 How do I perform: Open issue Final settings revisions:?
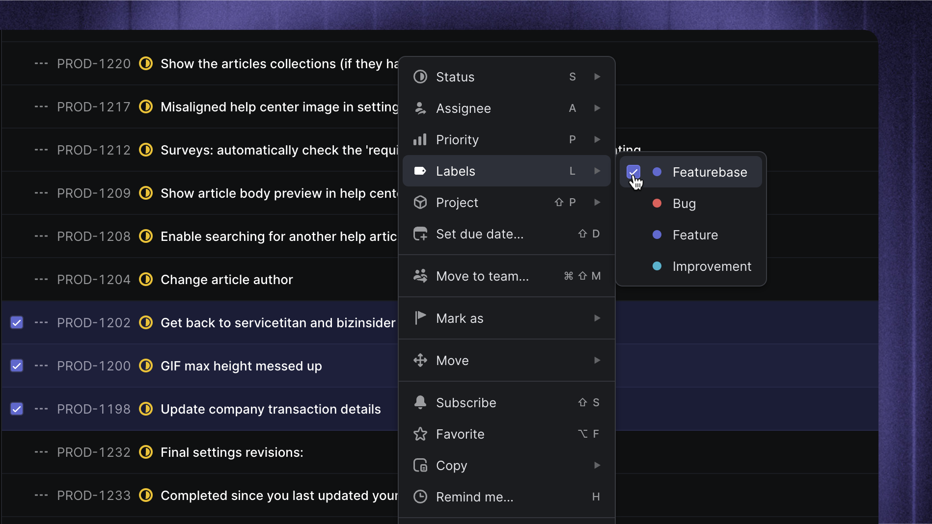pos(232,452)
